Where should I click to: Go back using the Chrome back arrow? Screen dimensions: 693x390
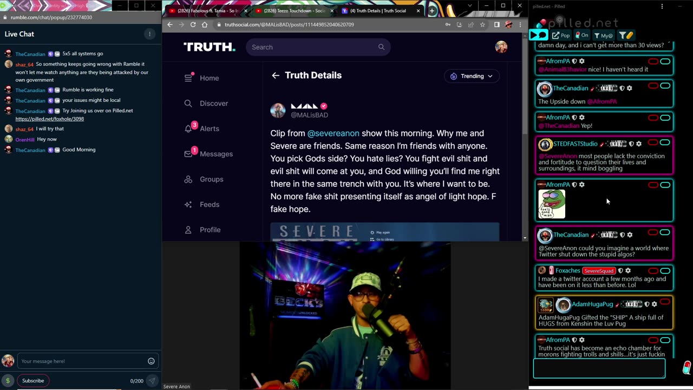click(x=170, y=24)
